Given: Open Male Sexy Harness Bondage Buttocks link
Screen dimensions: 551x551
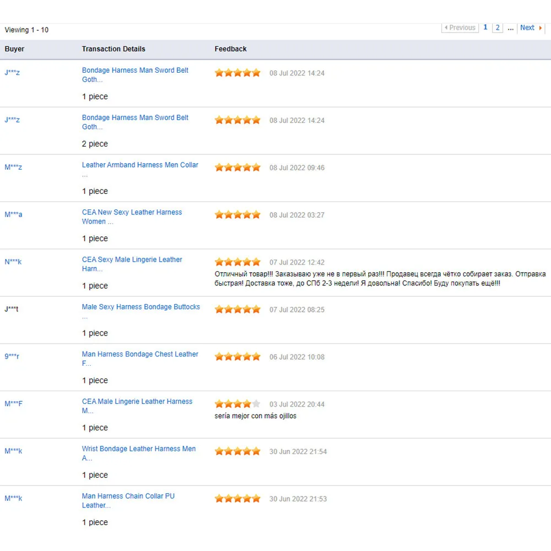Looking at the screenshot, I should 141,307.
